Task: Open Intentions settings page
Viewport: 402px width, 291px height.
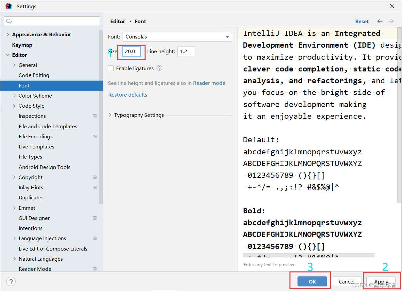Action: [30, 228]
